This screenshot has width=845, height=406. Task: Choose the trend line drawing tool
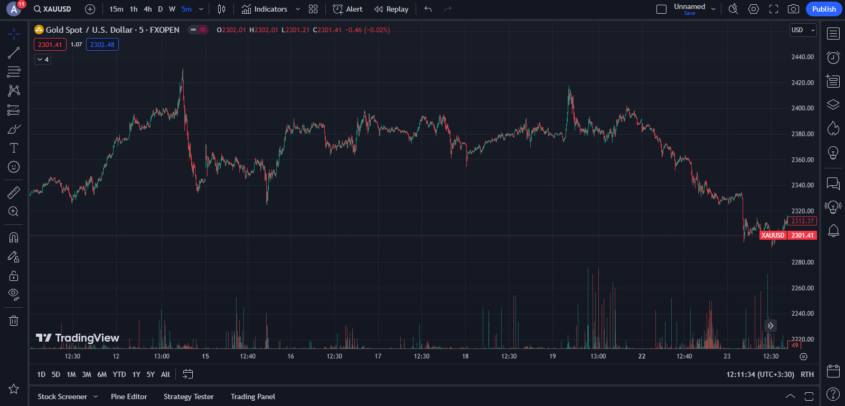click(14, 53)
